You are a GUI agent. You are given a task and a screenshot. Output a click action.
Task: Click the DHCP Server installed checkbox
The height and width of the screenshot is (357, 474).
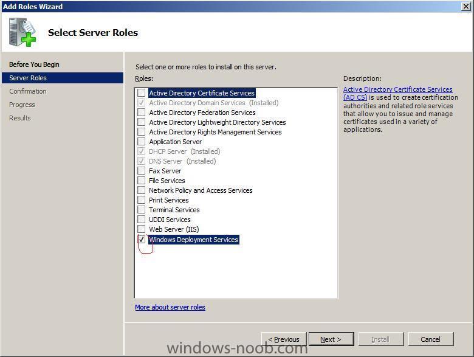[x=141, y=151]
